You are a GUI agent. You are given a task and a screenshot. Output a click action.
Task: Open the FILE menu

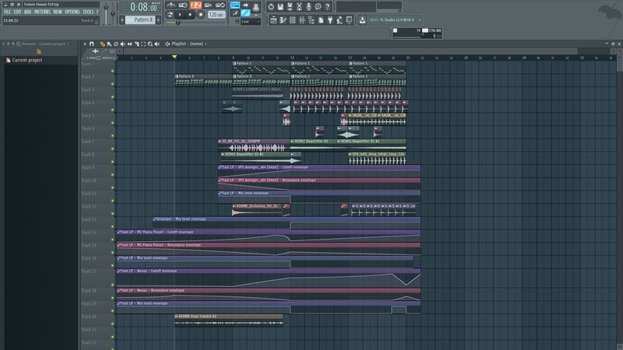click(x=7, y=12)
